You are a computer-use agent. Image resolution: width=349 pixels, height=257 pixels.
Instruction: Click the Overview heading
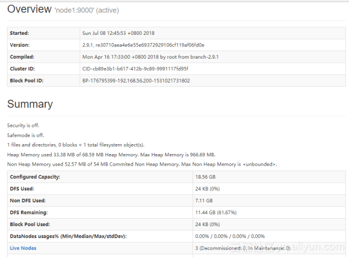click(x=29, y=9)
